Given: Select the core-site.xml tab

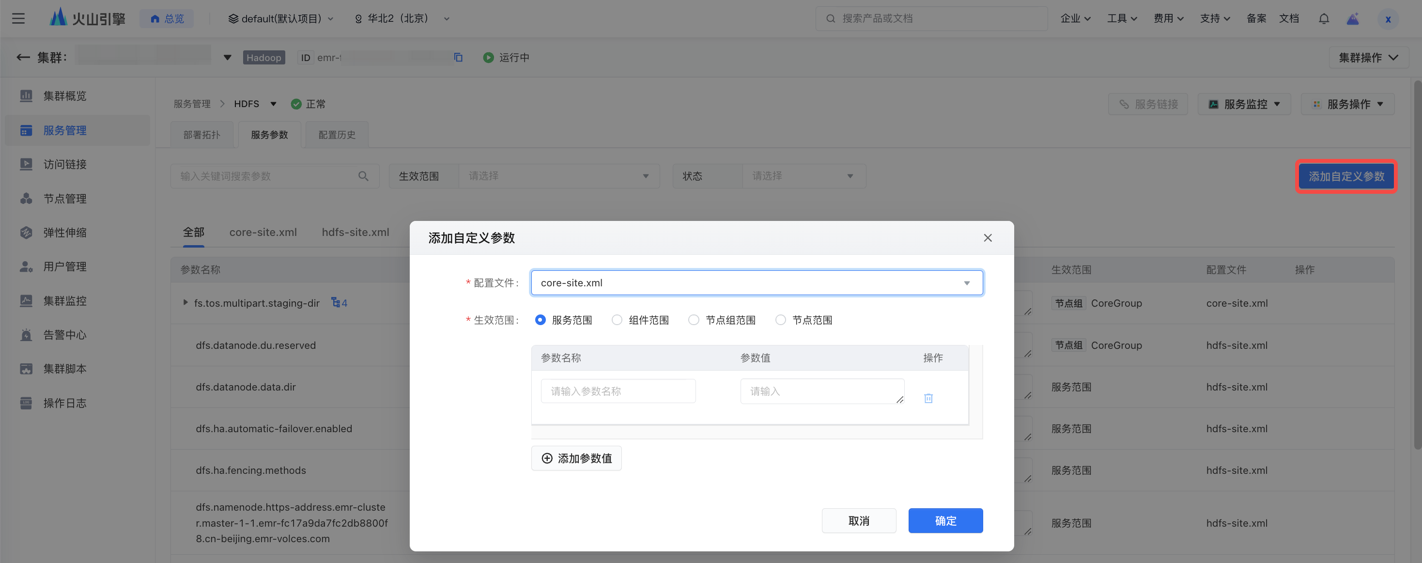Looking at the screenshot, I should (263, 233).
